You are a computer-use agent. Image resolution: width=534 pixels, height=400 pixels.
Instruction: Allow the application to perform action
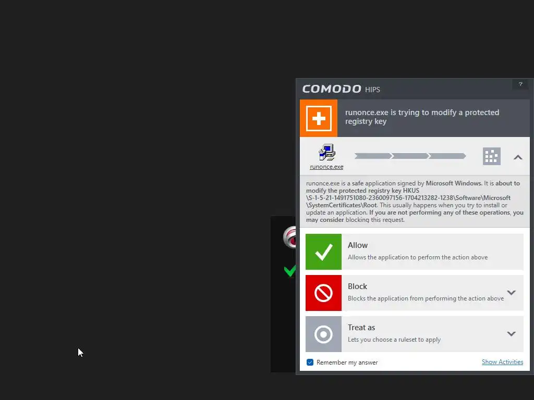(415, 252)
